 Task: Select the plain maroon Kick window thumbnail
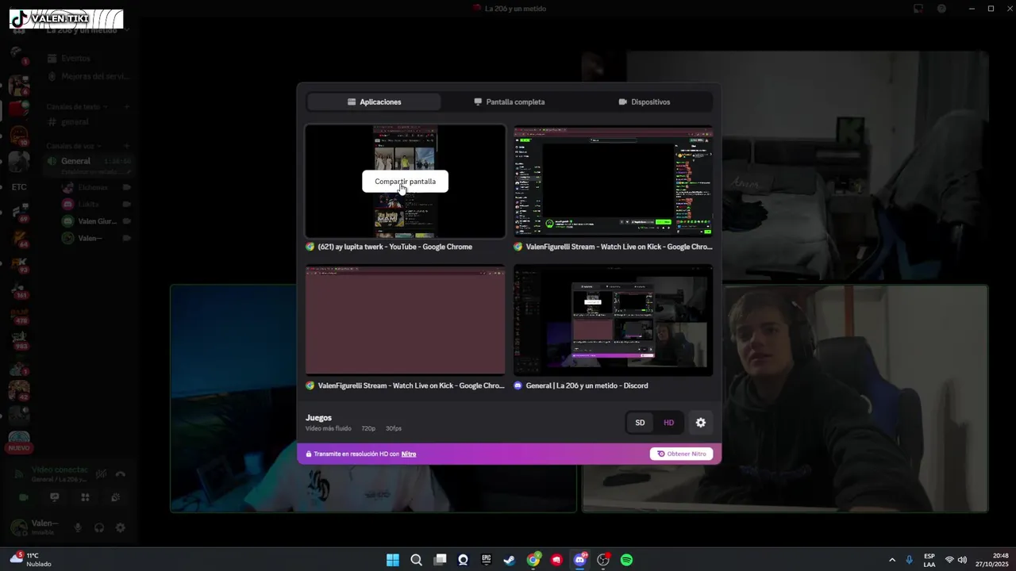pyautogui.click(x=406, y=320)
